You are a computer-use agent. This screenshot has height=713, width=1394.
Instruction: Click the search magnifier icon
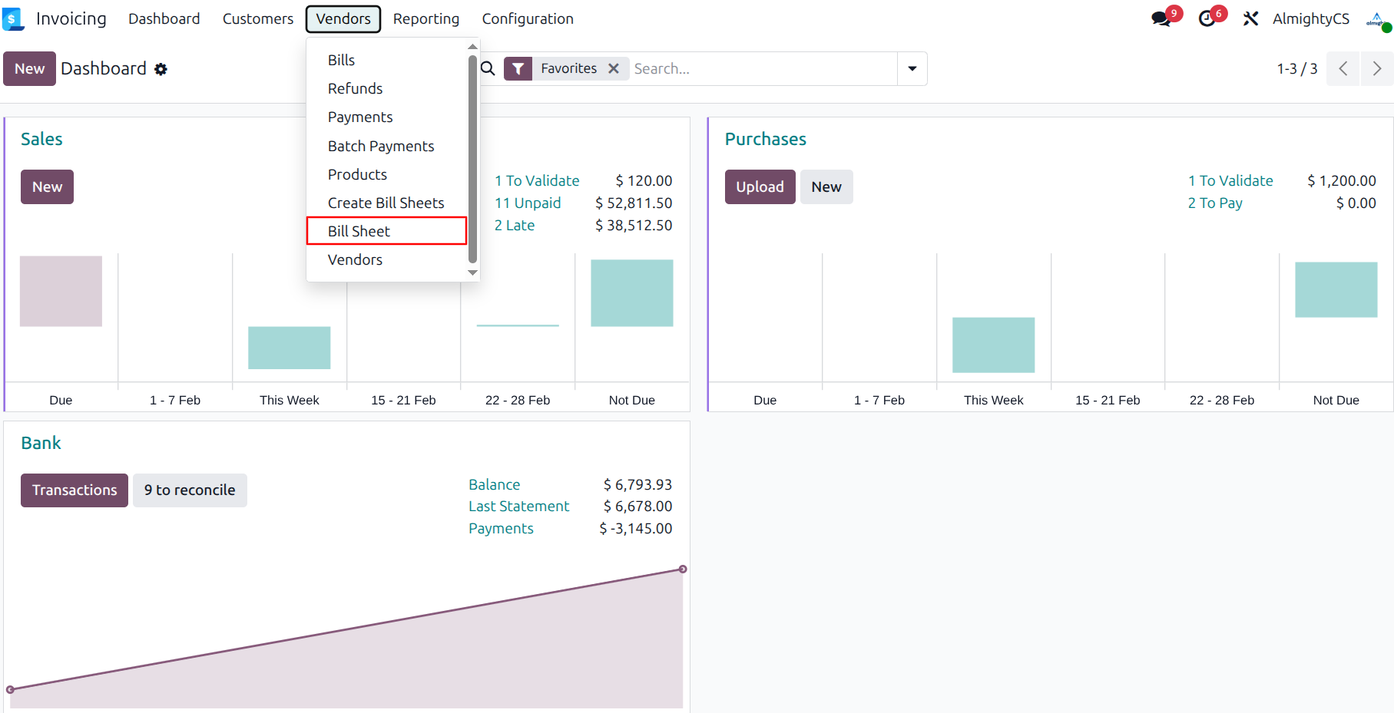[x=488, y=69]
